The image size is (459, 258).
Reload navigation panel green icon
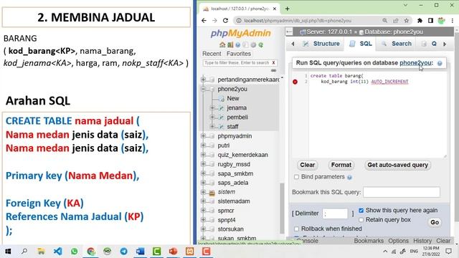pos(260,44)
